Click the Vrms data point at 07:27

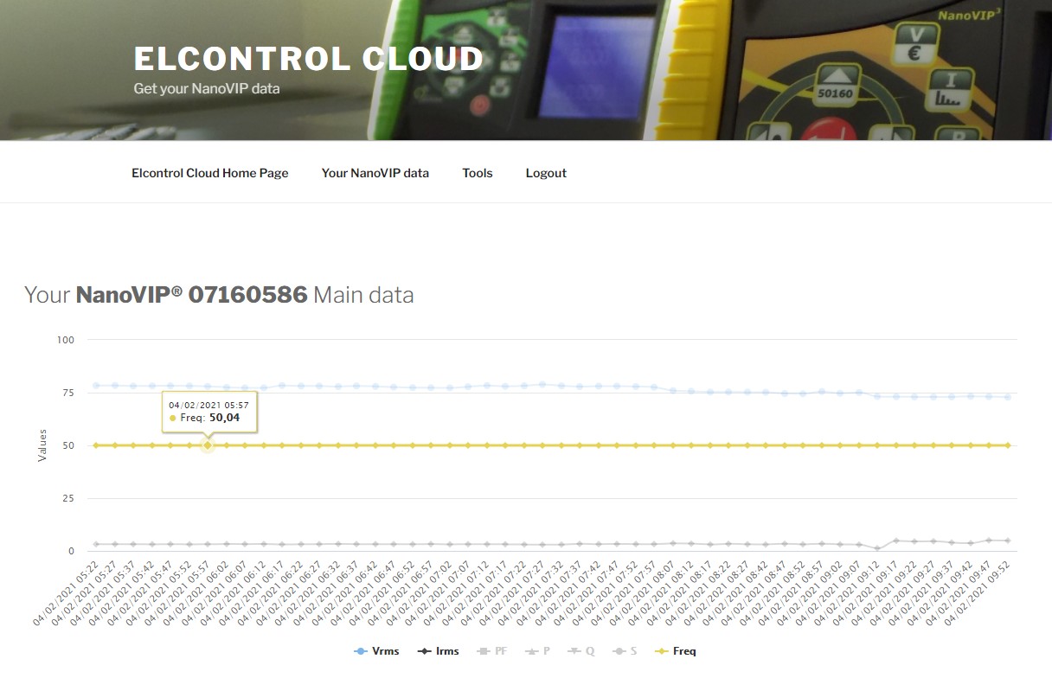pos(542,384)
